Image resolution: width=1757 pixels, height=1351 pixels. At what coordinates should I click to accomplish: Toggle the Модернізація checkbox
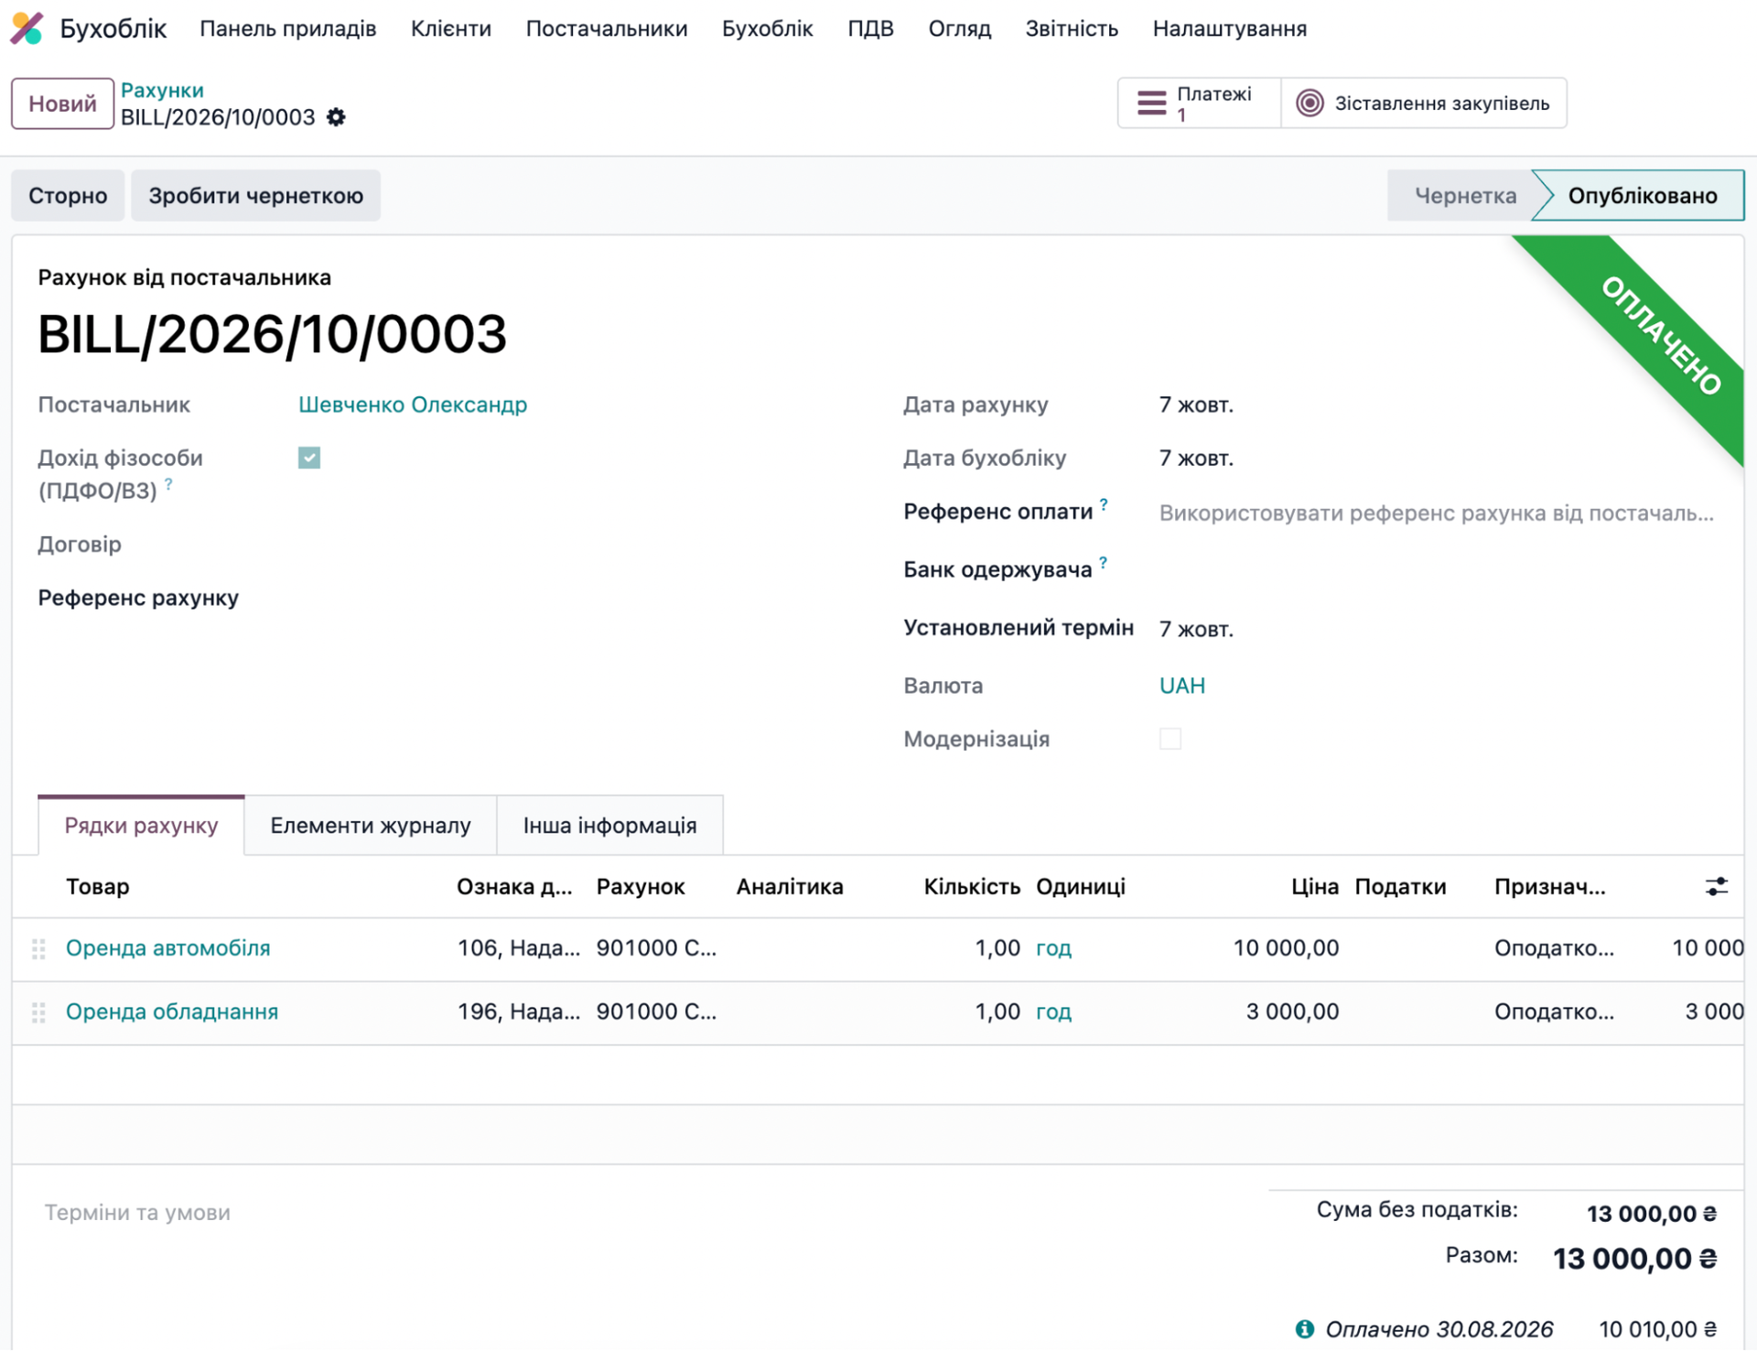(x=1170, y=739)
